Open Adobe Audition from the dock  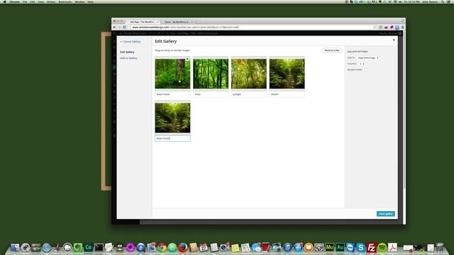coord(340,247)
